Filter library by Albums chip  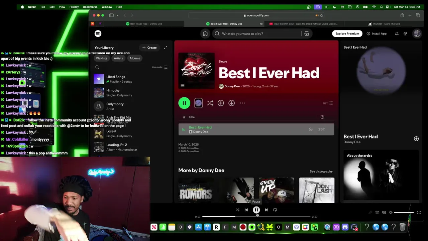[x=135, y=58]
